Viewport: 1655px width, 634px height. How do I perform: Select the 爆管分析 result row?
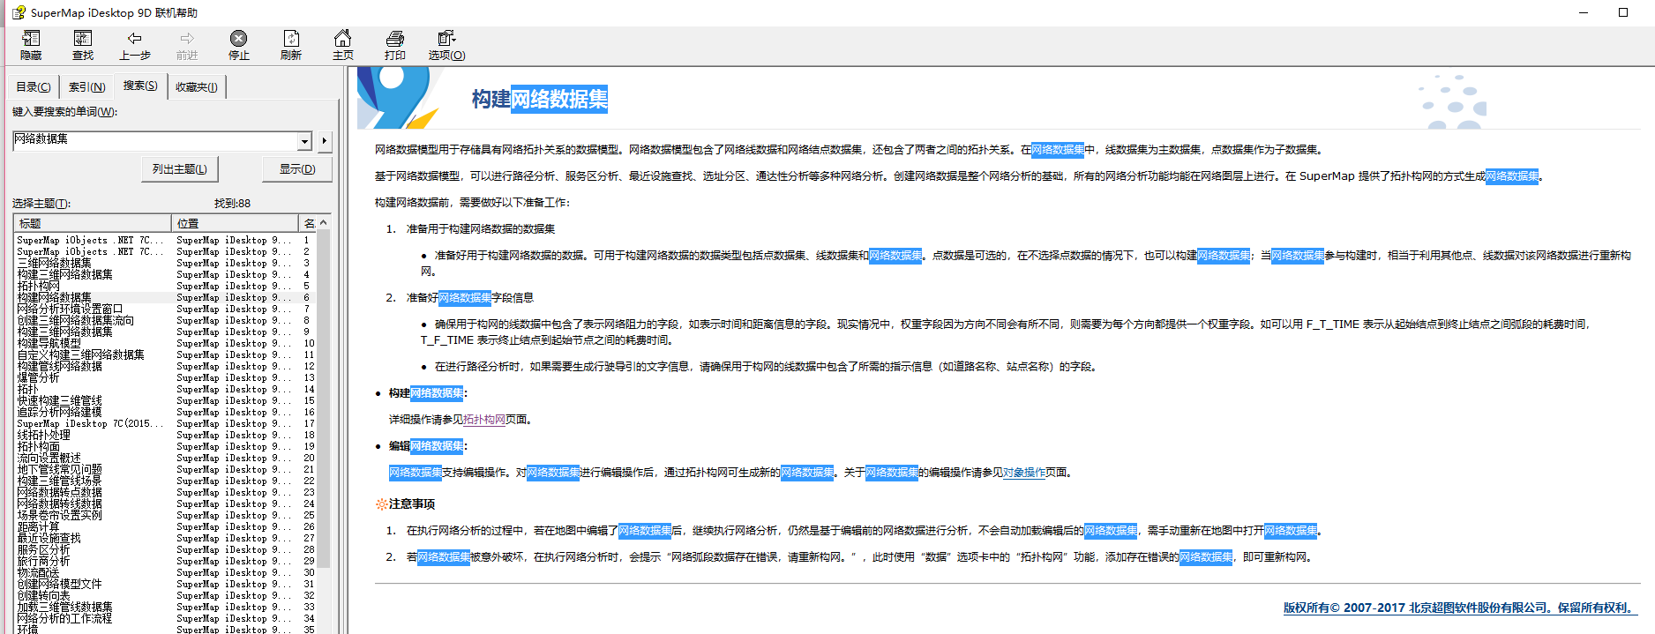click(166, 377)
